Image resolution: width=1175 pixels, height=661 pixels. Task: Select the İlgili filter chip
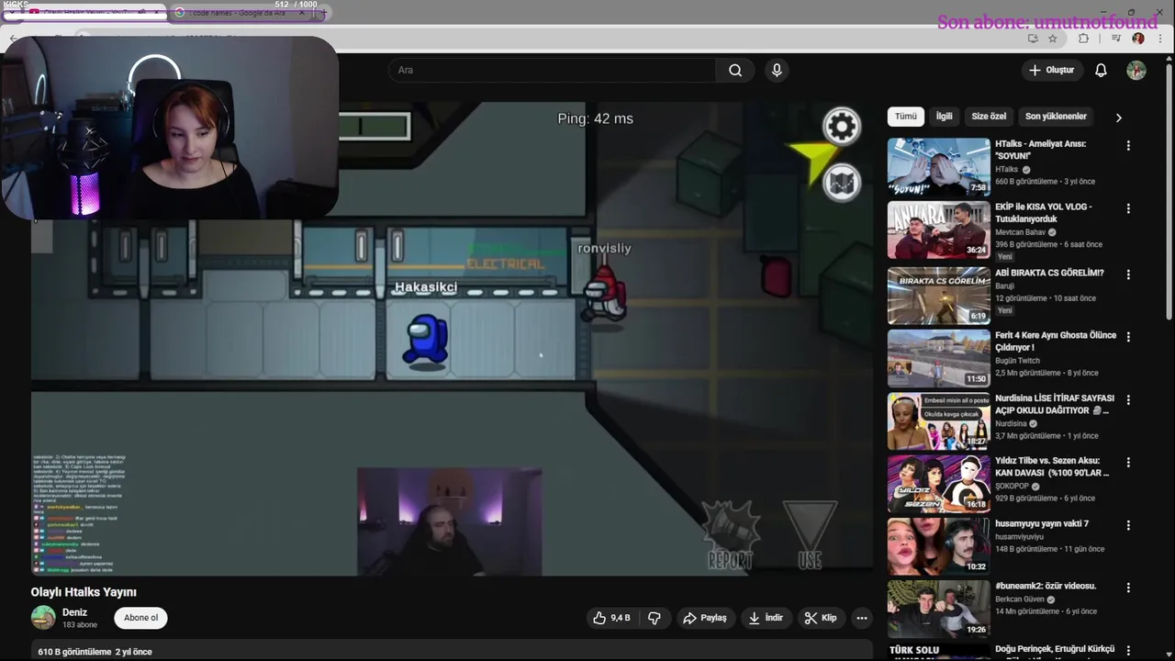[x=944, y=117]
